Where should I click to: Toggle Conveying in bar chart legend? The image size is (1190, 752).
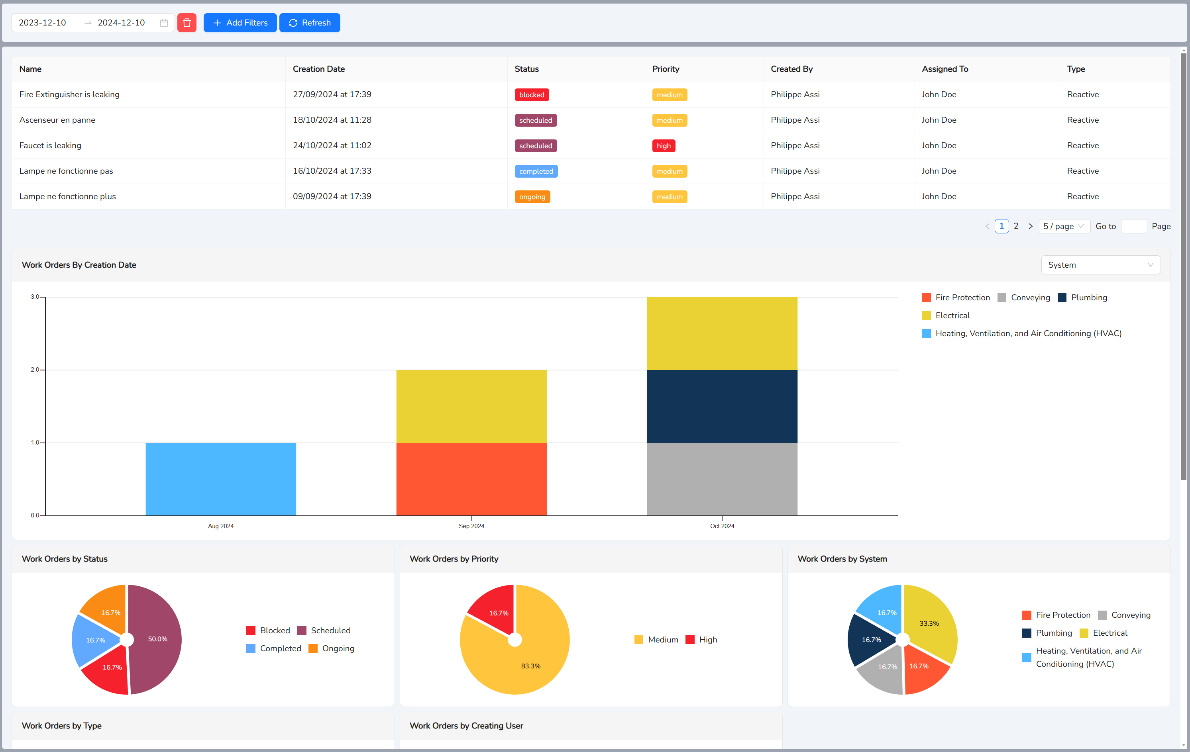click(x=1023, y=298)
